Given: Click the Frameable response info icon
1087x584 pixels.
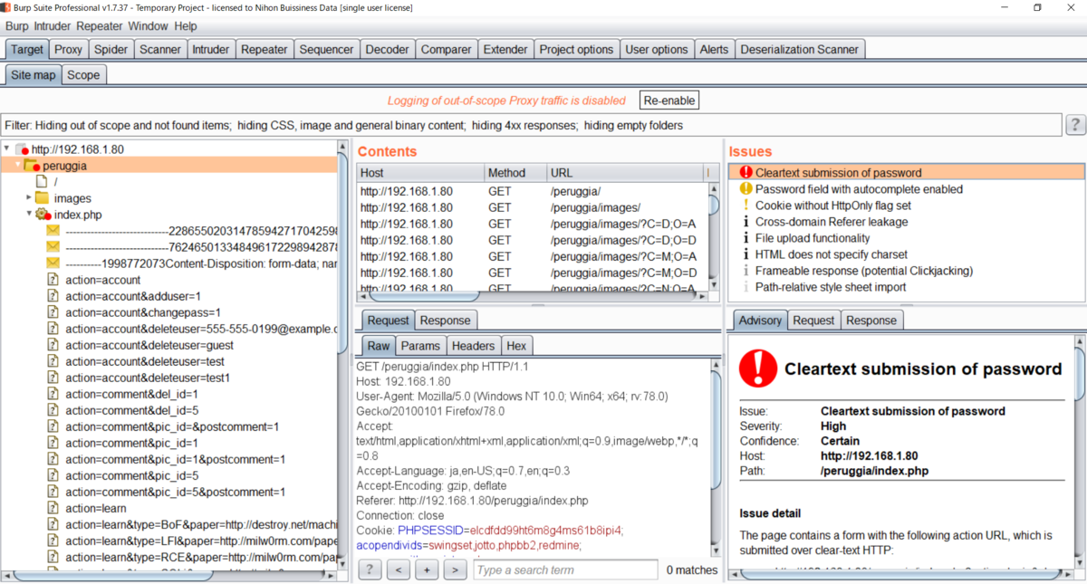Looking at the screenshot, I should point(746,271).
